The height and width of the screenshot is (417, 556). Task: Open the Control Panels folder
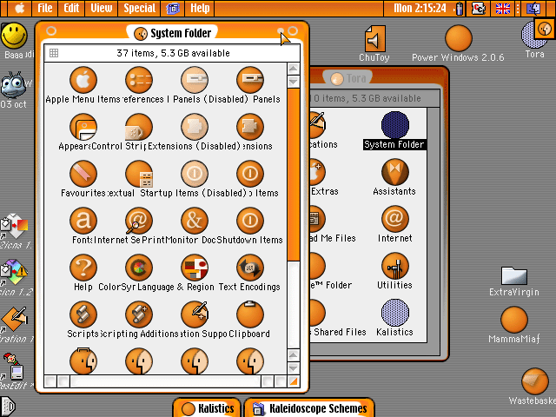point(250,80)
